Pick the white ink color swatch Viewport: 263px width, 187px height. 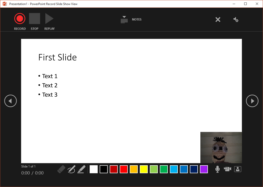(94, 169)
